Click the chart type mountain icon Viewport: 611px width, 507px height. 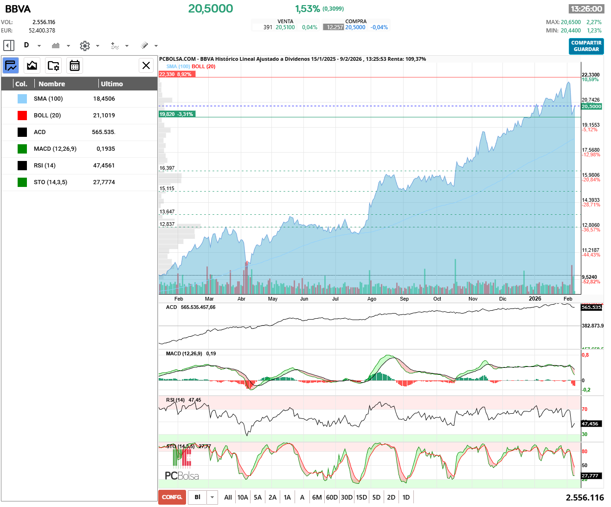tap(56, 45)
